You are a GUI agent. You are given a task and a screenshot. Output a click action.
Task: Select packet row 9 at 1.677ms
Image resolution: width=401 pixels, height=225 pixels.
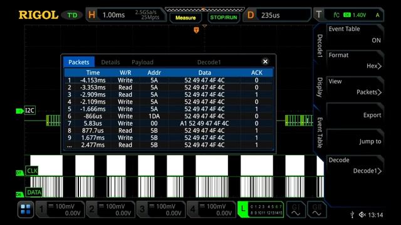coord(169,137)
